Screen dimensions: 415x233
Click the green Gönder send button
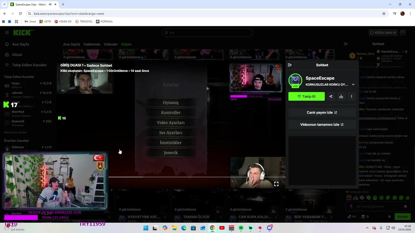point(402,216)
